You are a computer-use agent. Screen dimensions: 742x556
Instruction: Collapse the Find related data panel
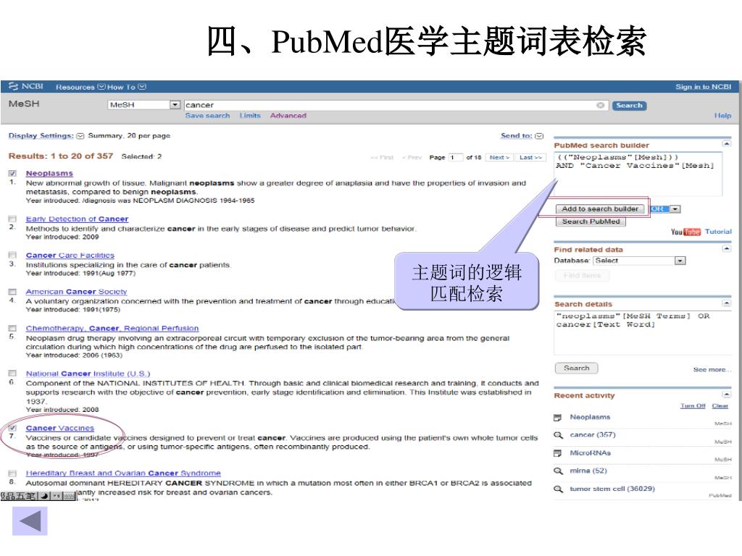pyautogui.click(x=726, y=248)
